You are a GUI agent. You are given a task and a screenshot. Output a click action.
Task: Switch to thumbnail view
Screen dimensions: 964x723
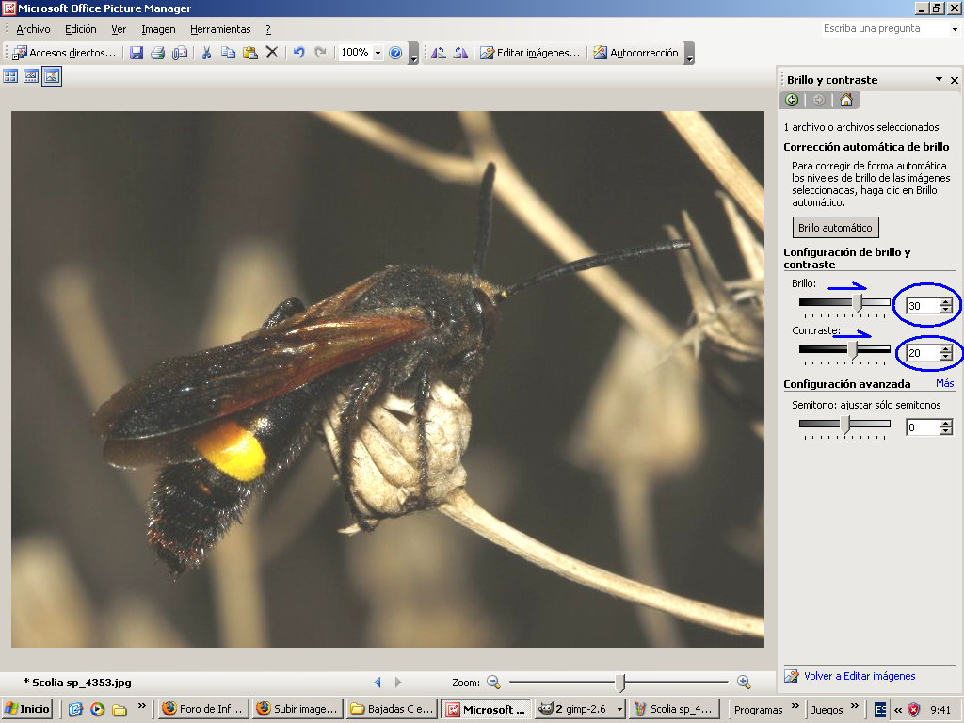10,76
